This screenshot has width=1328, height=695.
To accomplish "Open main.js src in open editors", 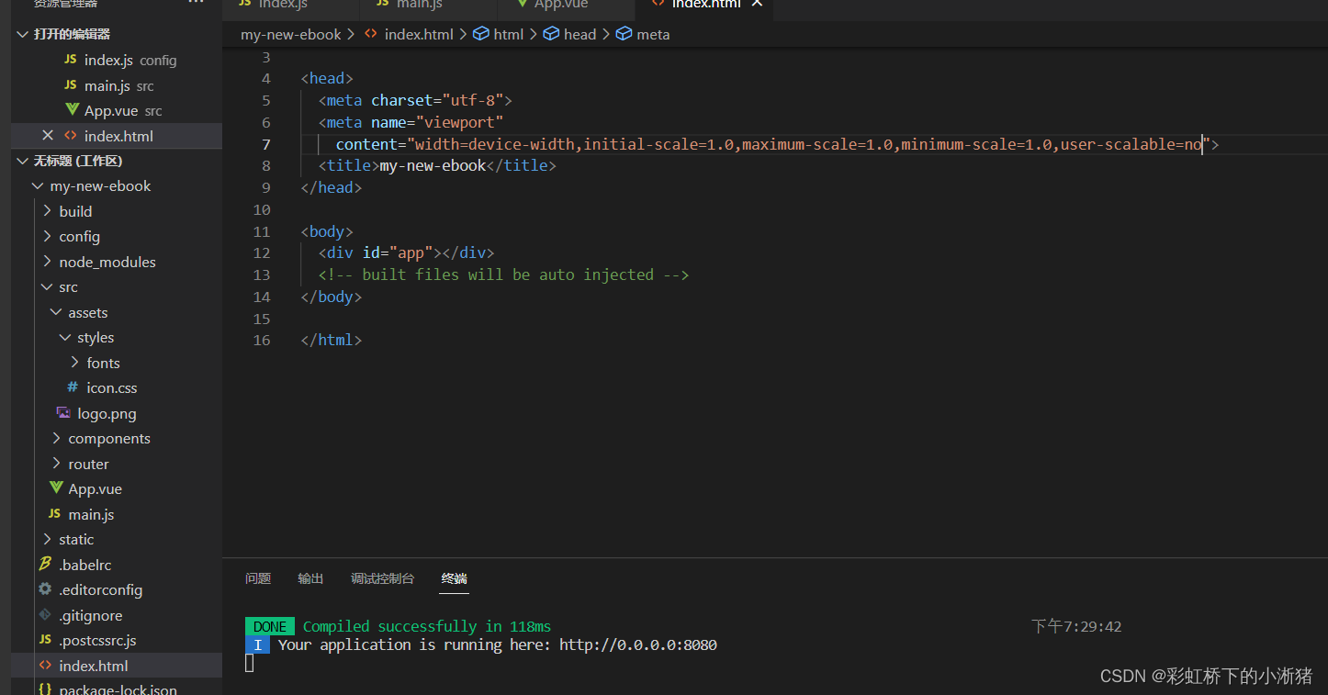I will [x=117, y=85].
